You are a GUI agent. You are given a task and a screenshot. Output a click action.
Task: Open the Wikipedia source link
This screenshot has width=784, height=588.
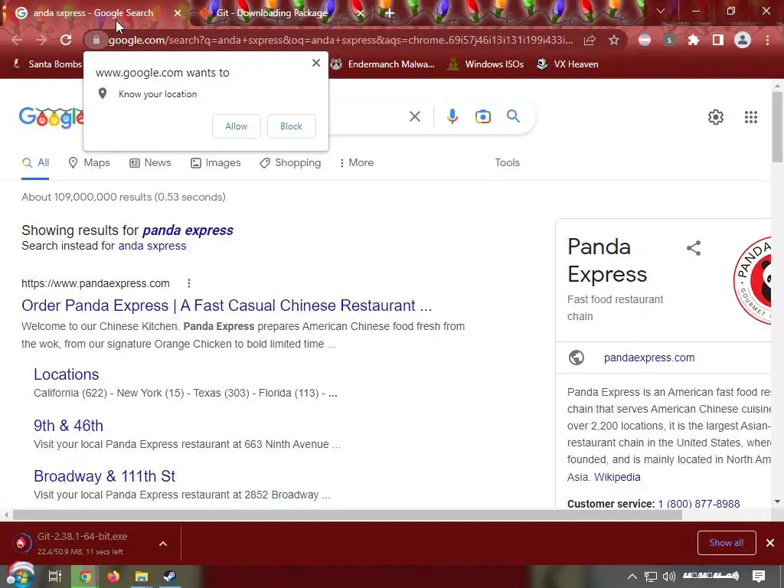click(x=617, y=477)
